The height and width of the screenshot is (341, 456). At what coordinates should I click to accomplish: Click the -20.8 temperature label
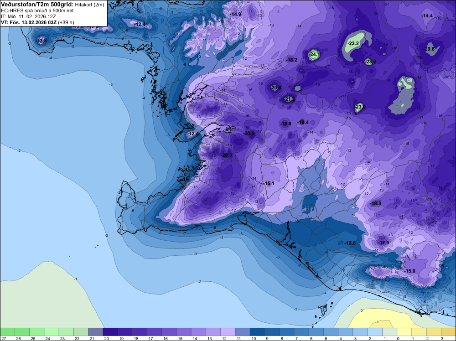[276, 88]
